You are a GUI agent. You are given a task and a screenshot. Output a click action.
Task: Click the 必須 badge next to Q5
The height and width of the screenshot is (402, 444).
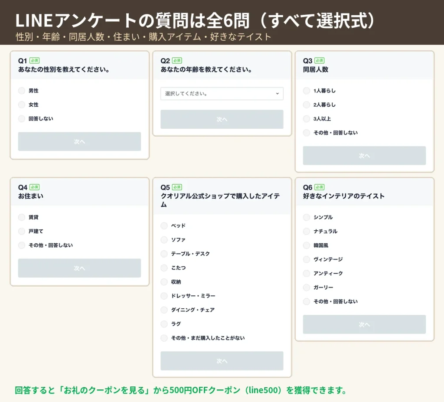pos(177,187)
